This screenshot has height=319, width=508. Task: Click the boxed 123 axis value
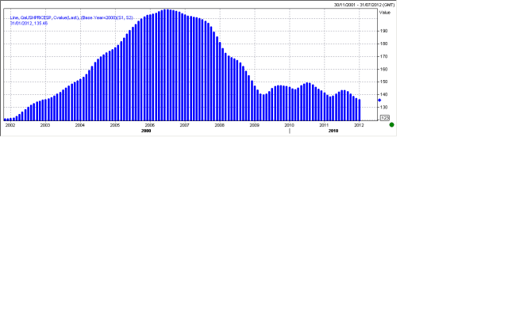pyautogui.click(x=384, y=117)
